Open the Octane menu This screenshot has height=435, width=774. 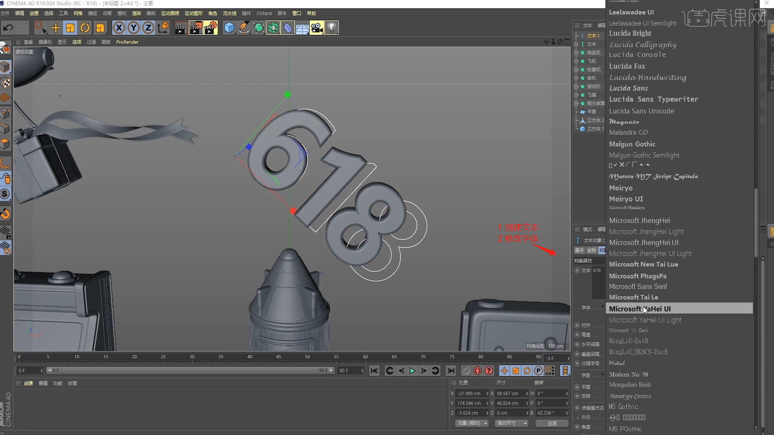tap(264, 13)
